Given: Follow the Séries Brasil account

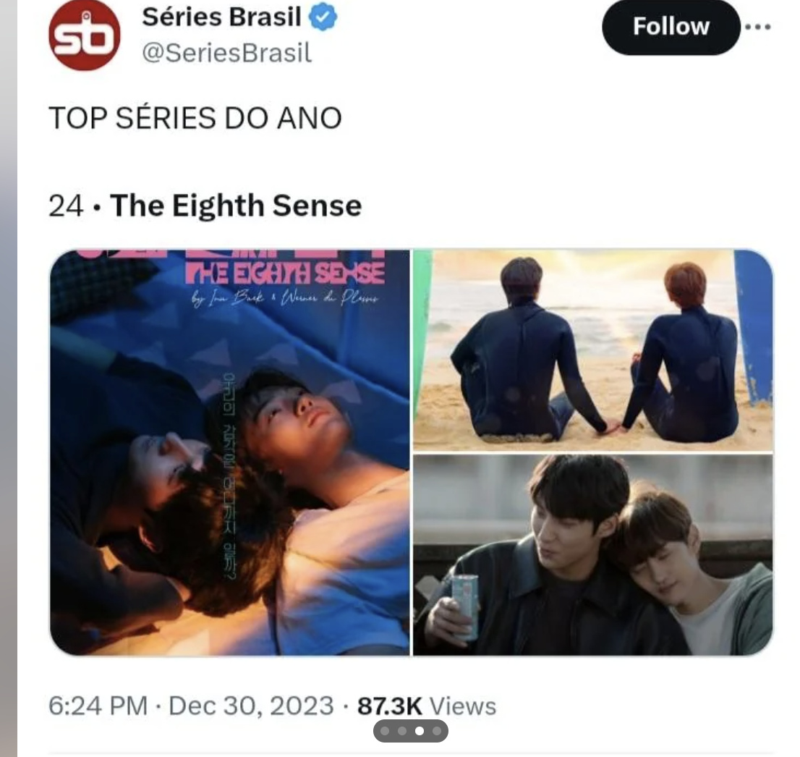Looking at the screenshot, I should (671, 27).
